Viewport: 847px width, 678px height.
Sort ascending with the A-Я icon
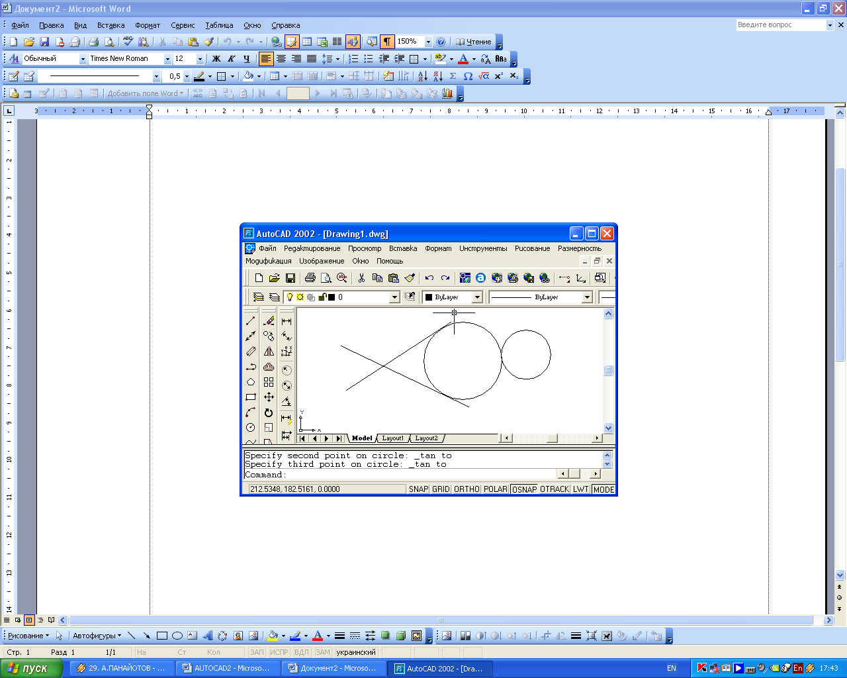tap(422, 76)
